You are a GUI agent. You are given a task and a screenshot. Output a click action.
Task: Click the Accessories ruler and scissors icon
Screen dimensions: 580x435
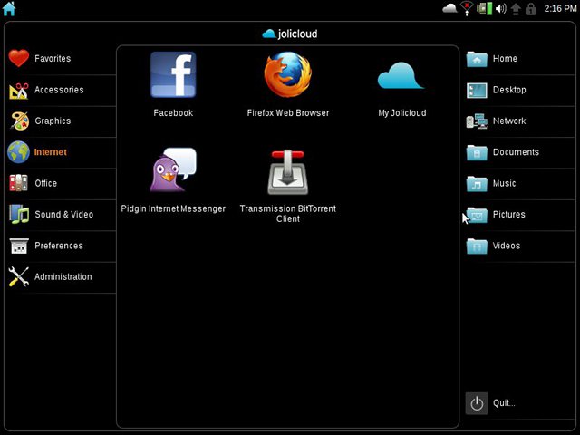18,90
